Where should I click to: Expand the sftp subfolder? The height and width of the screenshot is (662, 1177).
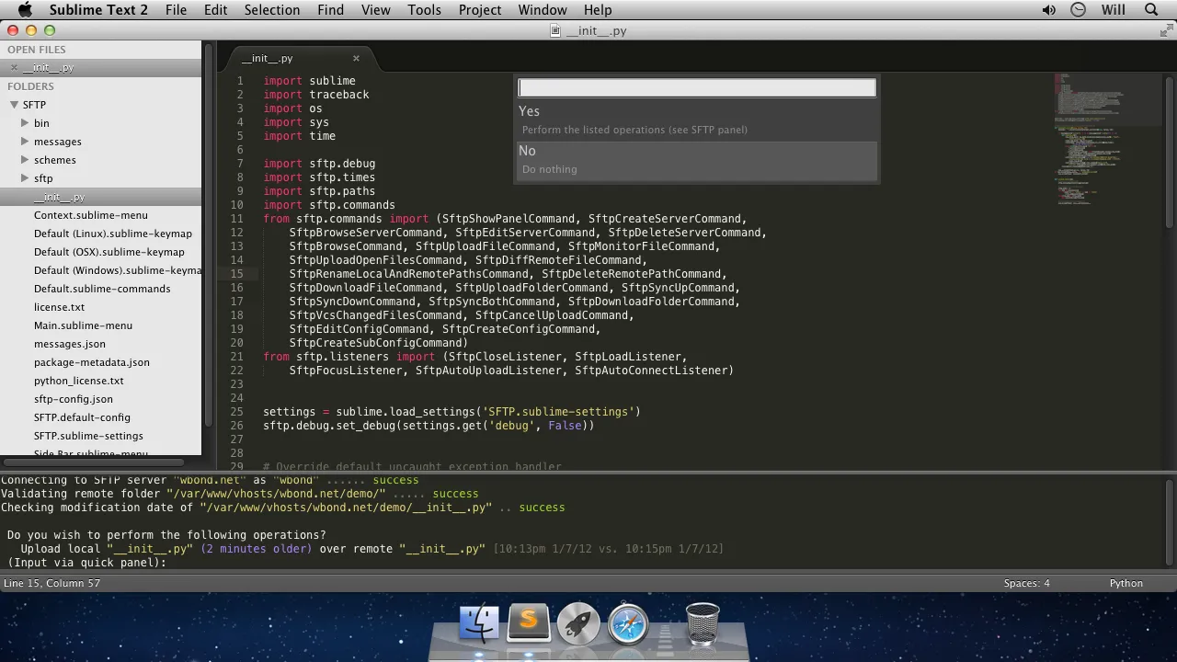25,178
